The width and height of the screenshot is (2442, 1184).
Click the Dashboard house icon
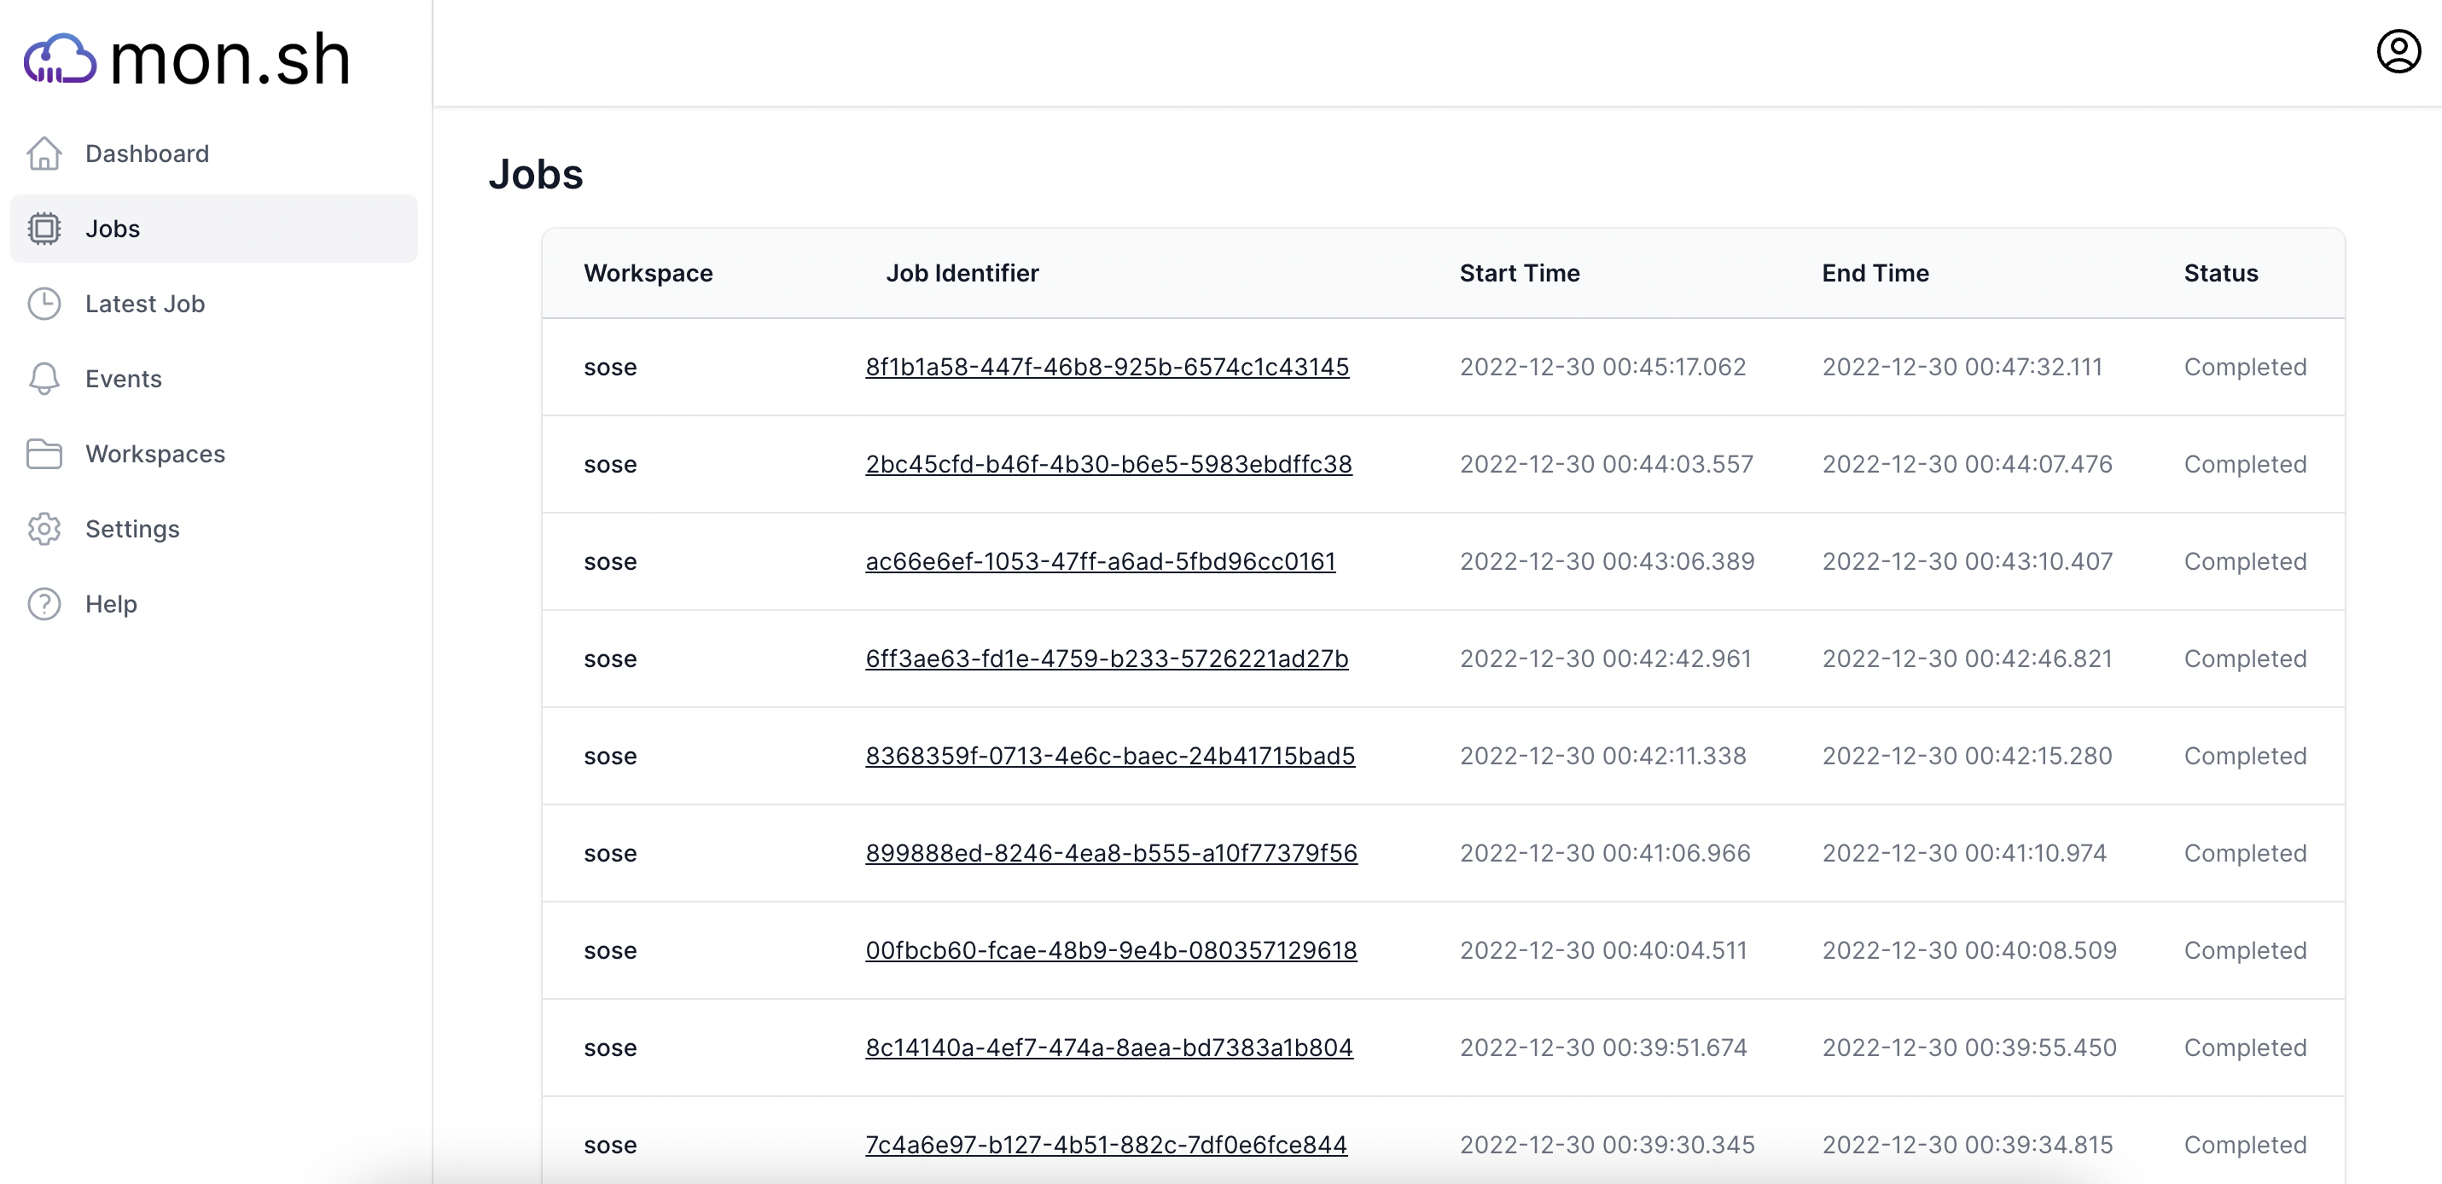pos(44,154)
